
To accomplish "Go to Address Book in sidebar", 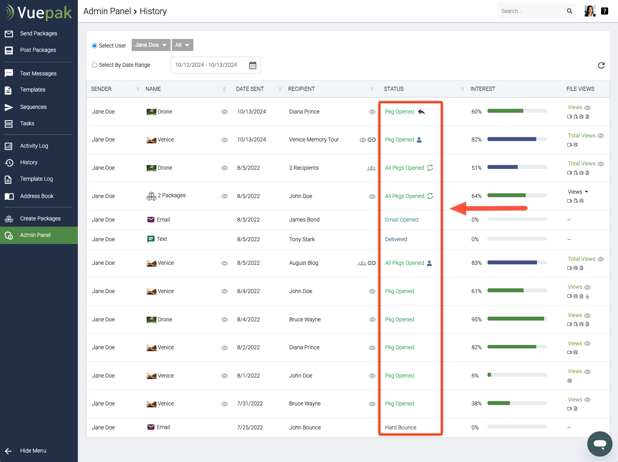I will tap(37, 196).
